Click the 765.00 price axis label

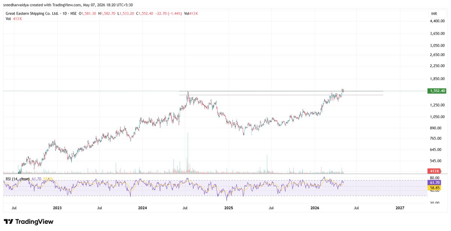(x=436, y=138)
